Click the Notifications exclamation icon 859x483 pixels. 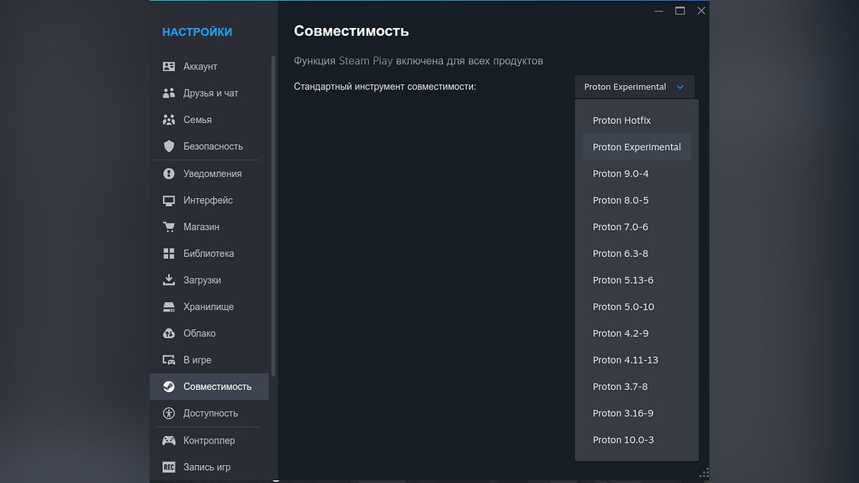(169, 174)
